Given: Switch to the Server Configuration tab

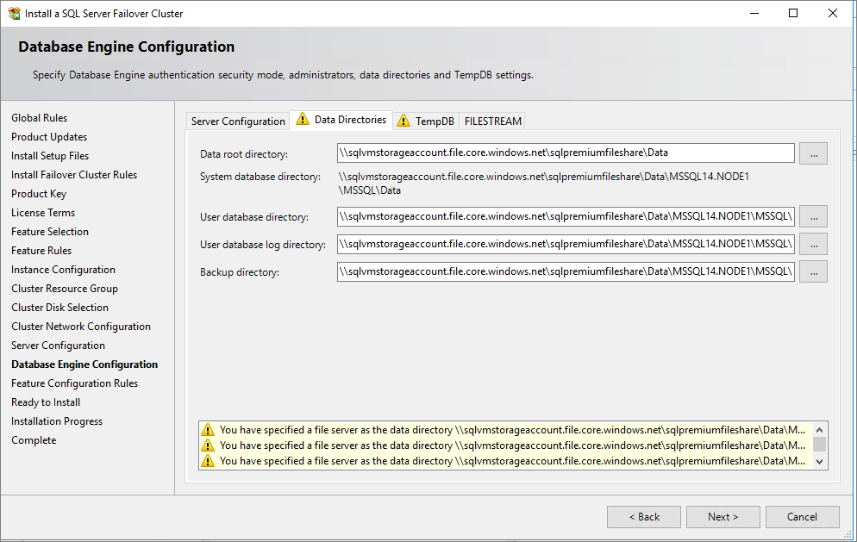Looking at the screenshot, I should [237, 121].
